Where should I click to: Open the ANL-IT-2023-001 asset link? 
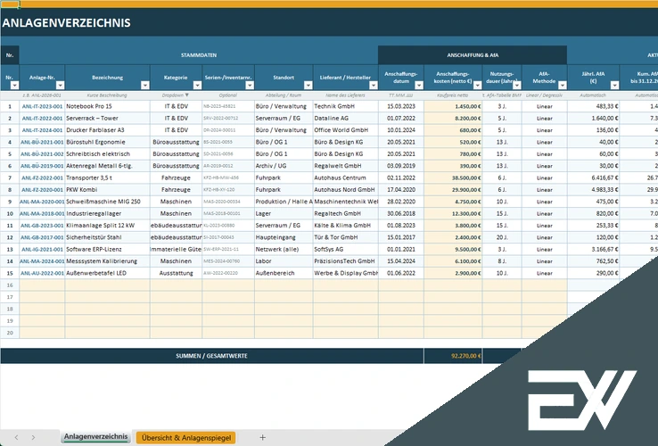[x=42, y=107]
